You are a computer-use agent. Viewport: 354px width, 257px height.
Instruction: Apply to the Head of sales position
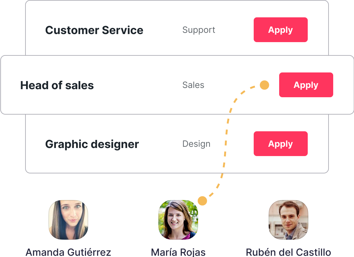306,85
